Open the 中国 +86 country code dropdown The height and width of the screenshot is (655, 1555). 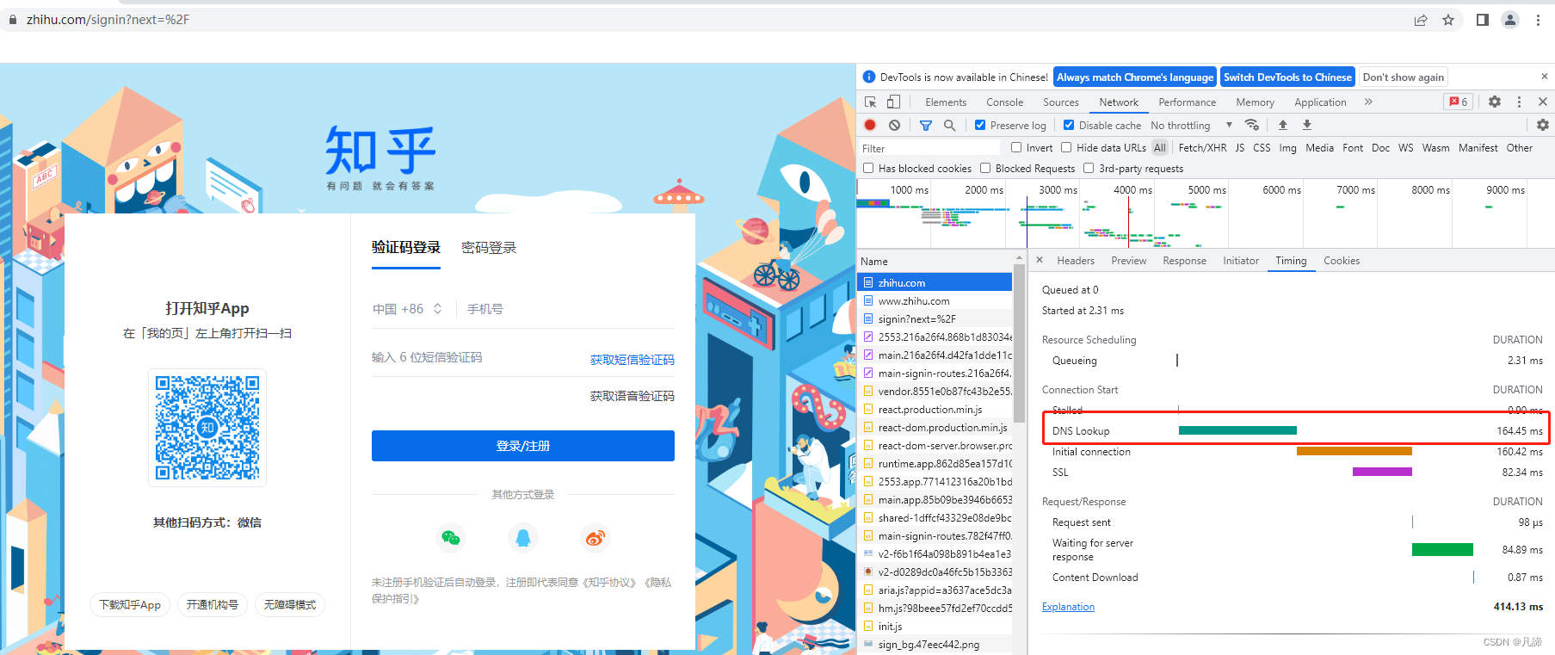point(407,309)
